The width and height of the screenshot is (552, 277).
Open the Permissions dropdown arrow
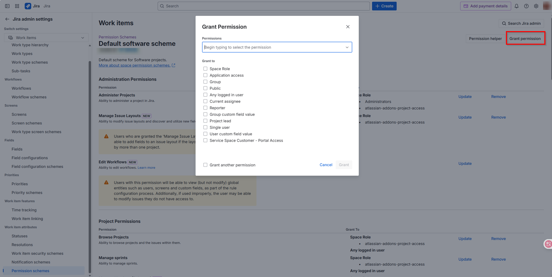(347, 47)
